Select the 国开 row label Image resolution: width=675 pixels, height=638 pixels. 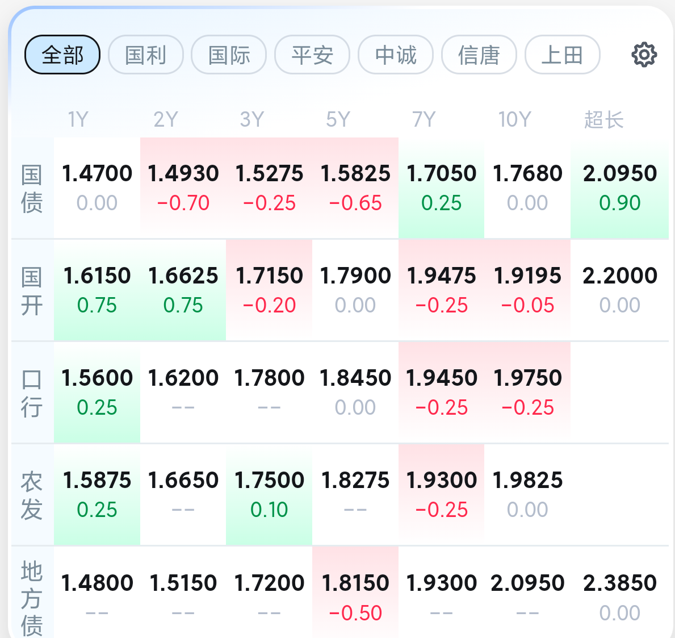tap(32, 290)
